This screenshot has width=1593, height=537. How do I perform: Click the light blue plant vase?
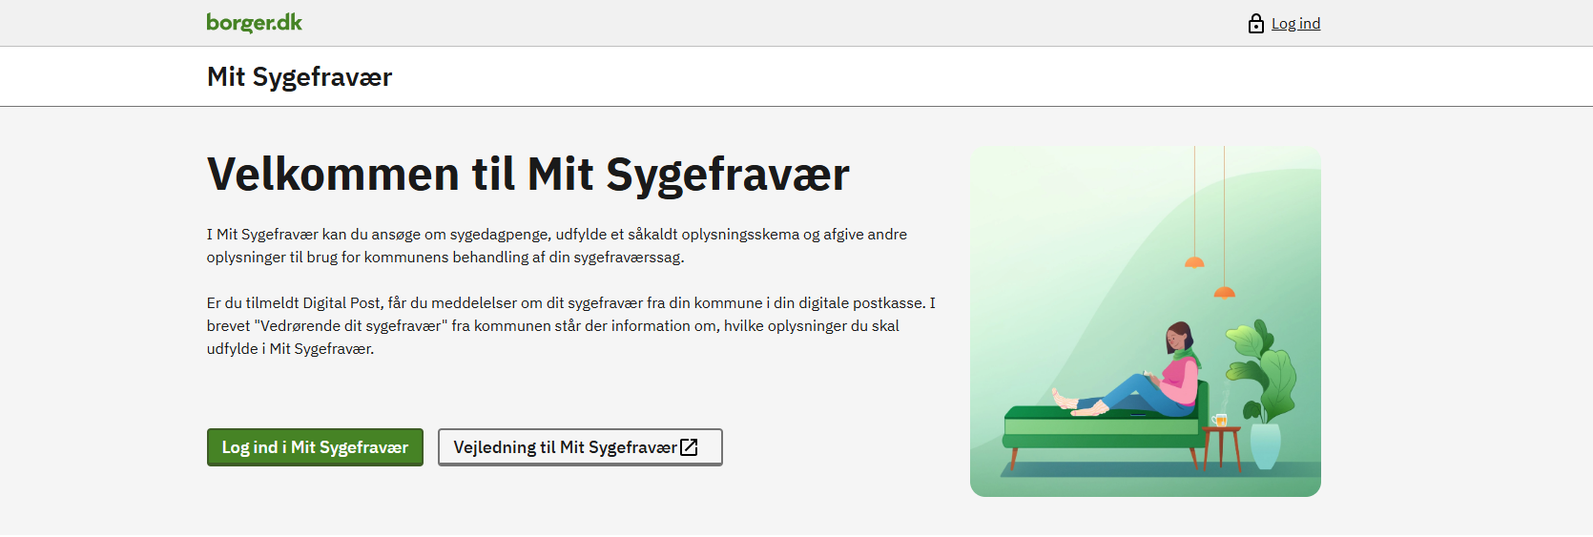(1265, 445)
